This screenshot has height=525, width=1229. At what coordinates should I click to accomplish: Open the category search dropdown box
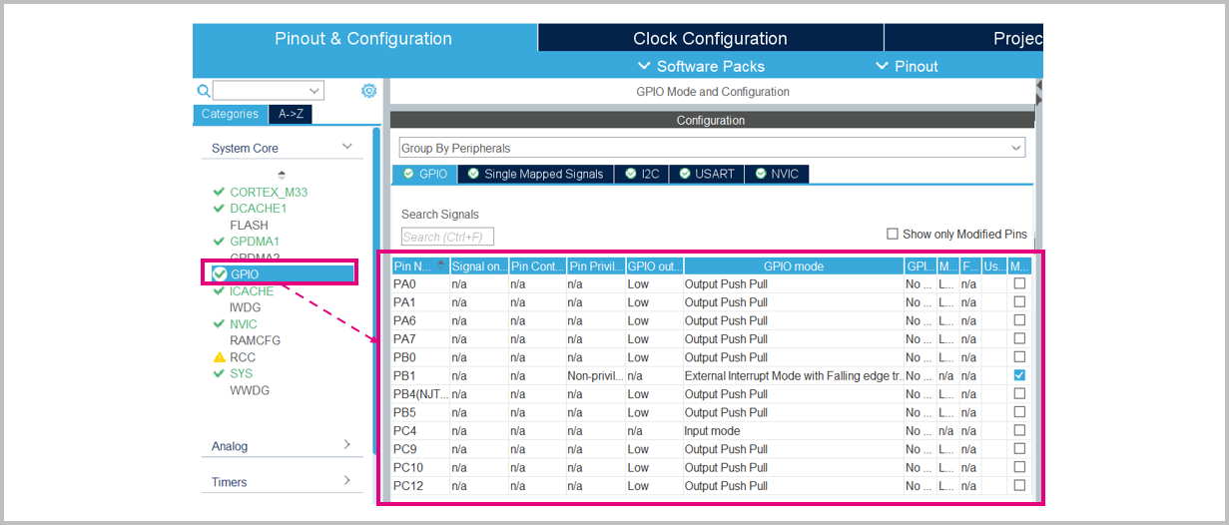(x=269, y=91)
